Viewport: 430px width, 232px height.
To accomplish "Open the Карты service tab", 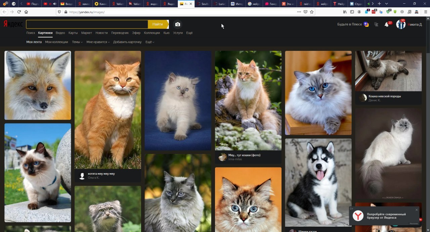I will (x=73, y=33).
